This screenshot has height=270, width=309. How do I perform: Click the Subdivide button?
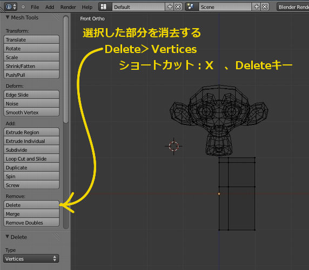coord(31,150)
